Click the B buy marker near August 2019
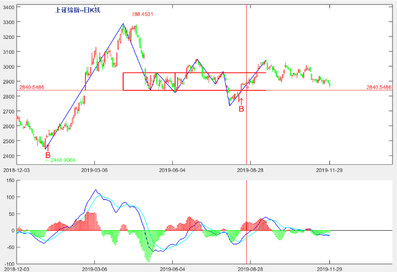397x272 pixels. [x=241, y=108]
